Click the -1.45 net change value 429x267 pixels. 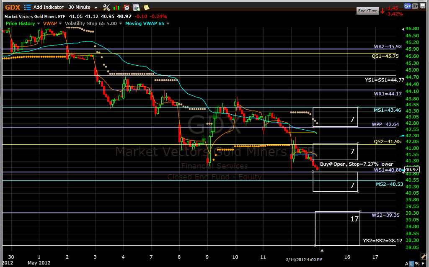(x=392, y=8)
